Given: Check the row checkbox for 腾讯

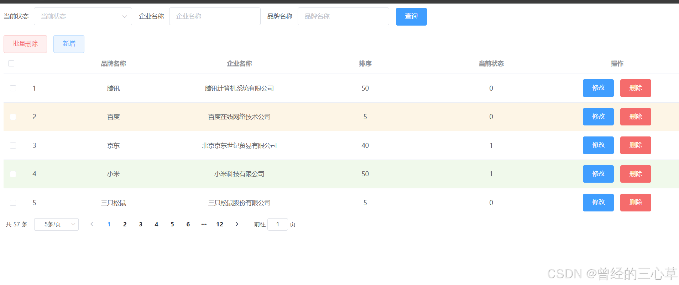Looking at the screenshot, I should pos(13,88).
